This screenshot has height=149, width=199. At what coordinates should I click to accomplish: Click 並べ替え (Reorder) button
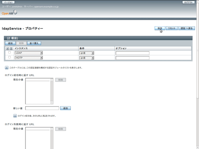pos(34,43)
